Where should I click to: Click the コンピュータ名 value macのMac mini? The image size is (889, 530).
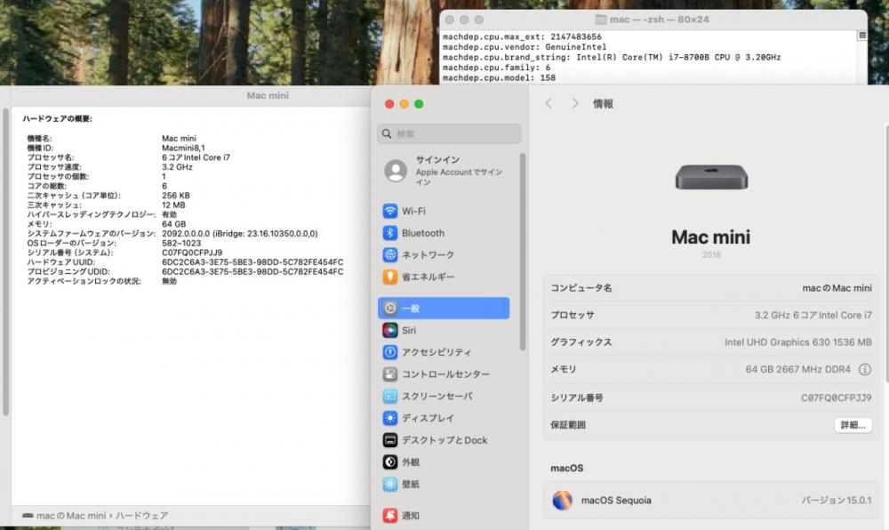pos(837,288)
